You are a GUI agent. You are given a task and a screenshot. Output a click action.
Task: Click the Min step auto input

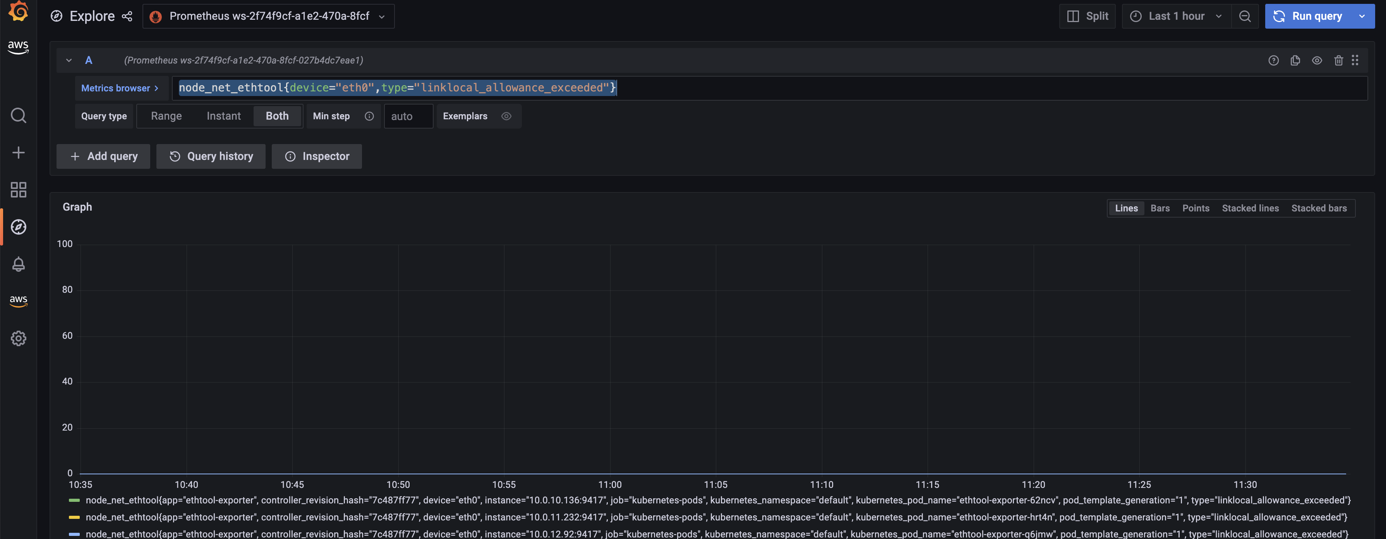click(408, 116)
